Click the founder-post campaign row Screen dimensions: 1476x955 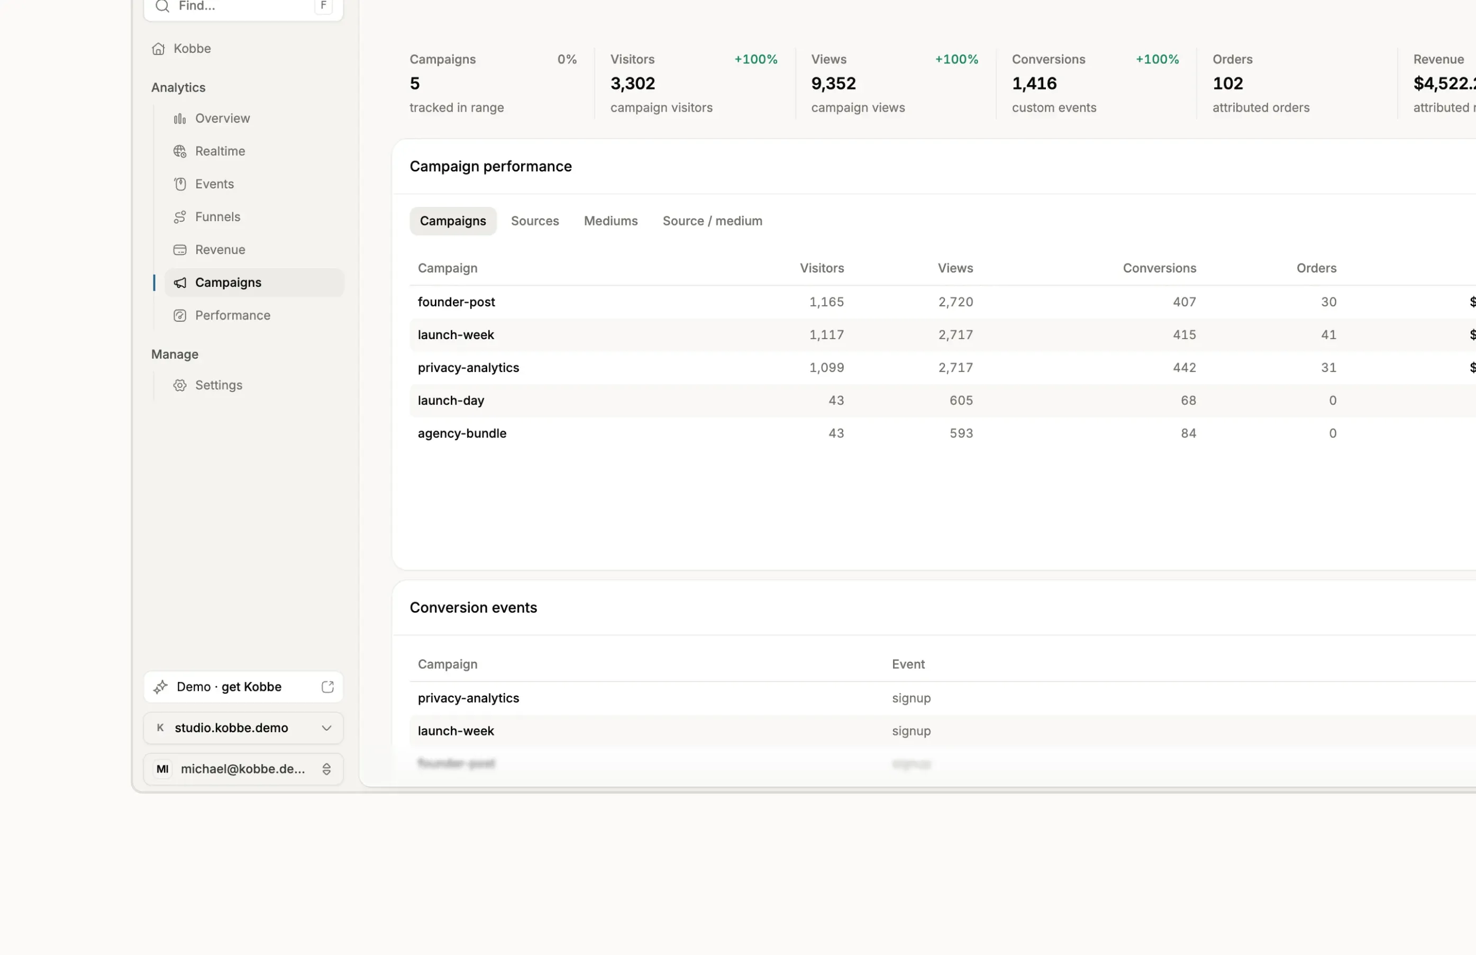click(942, 302)
